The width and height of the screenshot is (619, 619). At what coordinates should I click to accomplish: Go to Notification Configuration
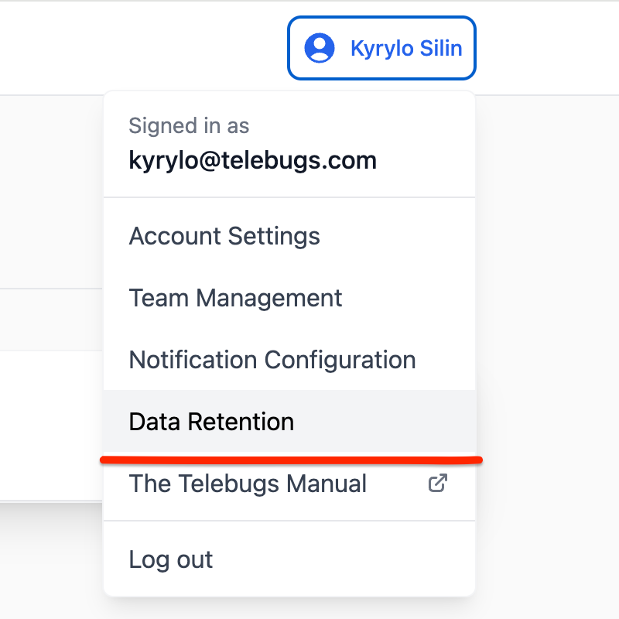coord(272,360)
